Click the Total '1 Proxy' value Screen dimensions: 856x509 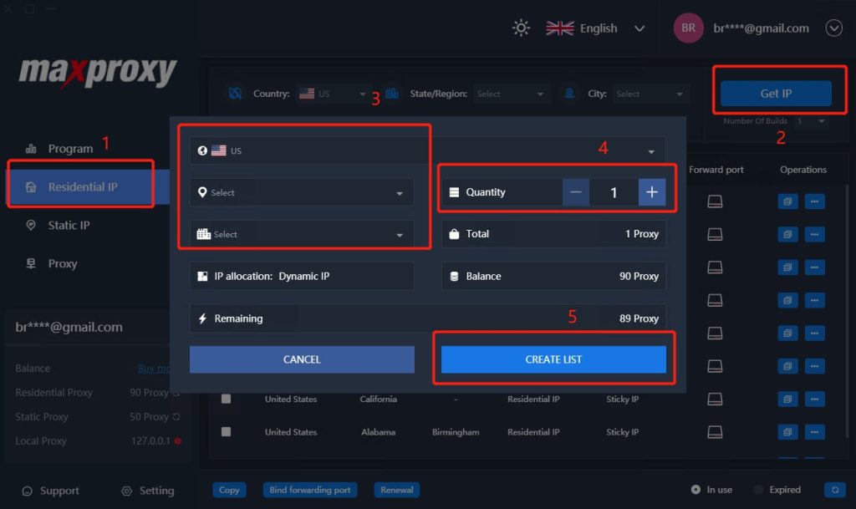642,234
